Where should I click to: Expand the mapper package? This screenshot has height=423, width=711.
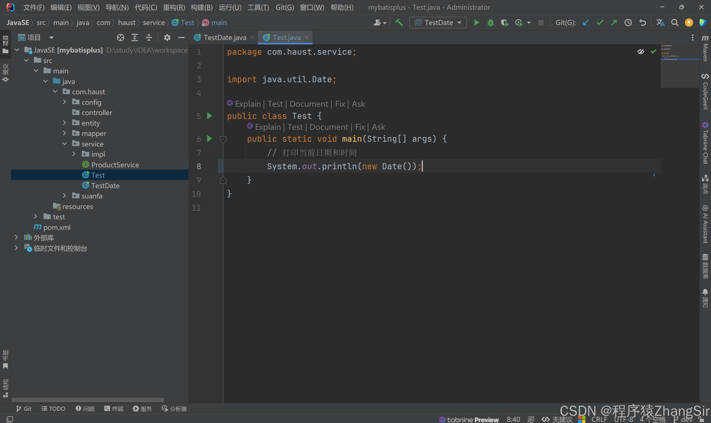coord(64,133)
